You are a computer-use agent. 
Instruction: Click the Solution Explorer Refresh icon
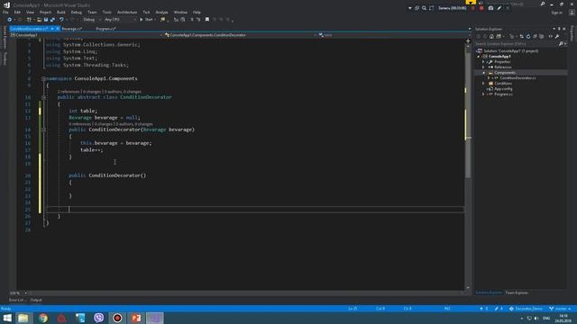pyautogui.click(x=528, y=36)
